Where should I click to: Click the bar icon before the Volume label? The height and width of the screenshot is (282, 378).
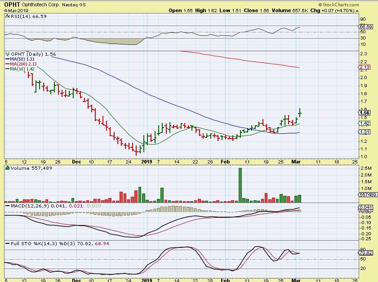pos(8,168)
